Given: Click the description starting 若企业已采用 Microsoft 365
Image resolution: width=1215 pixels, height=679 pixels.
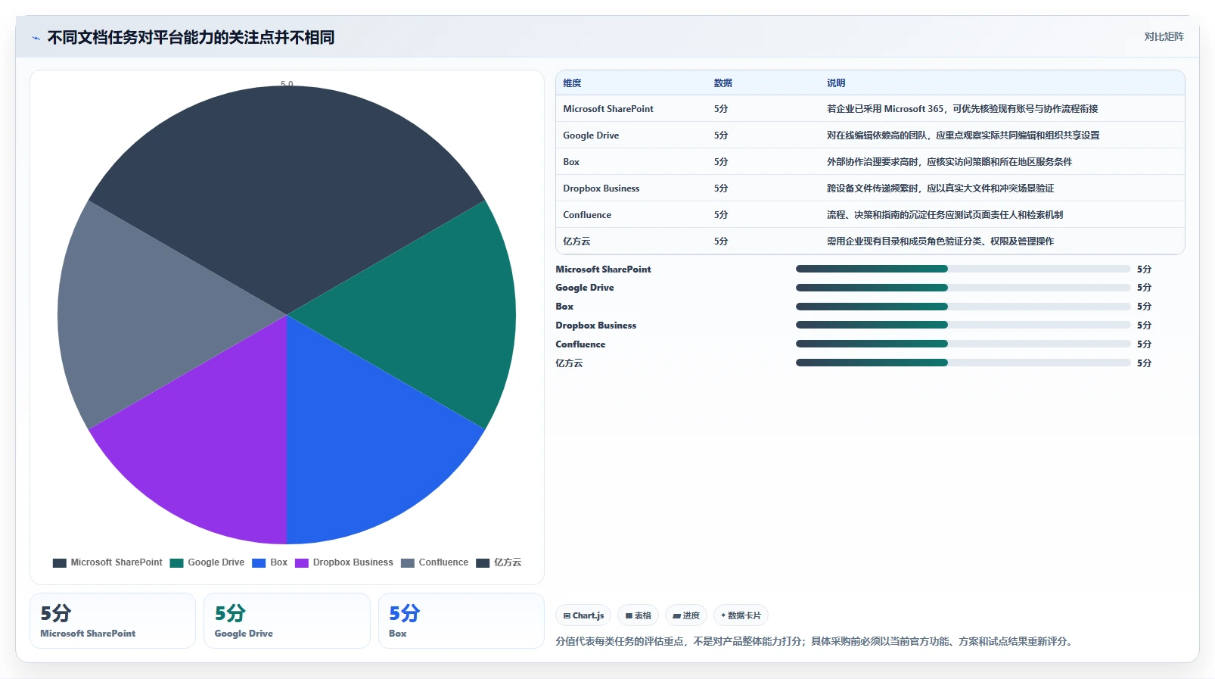Looking at the screenshot, I should coord(962,109).
